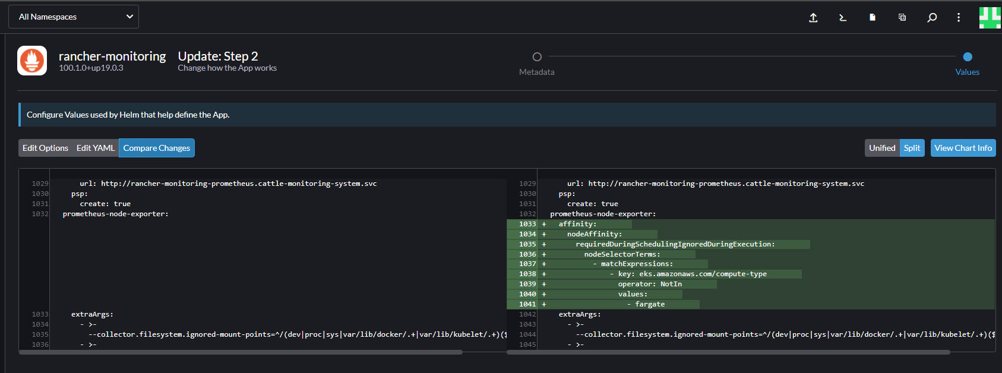Switch to Edit YAML tab
Viewport: 1002px width, 373px height.
pyautogui.click(x=96, y=148)
